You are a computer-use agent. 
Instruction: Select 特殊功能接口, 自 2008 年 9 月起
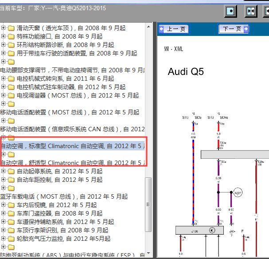pos(59,36)
